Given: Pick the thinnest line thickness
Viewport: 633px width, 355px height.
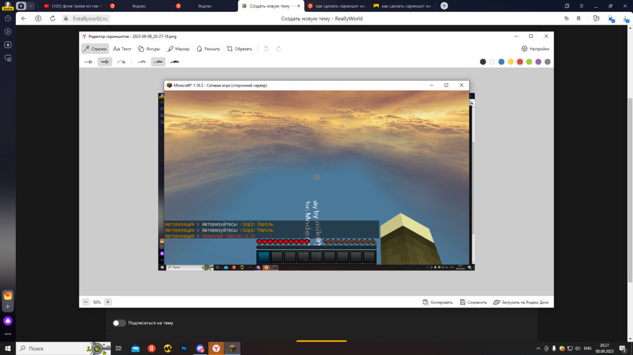Looking at the screenshot, I should [x=142, y=62].
